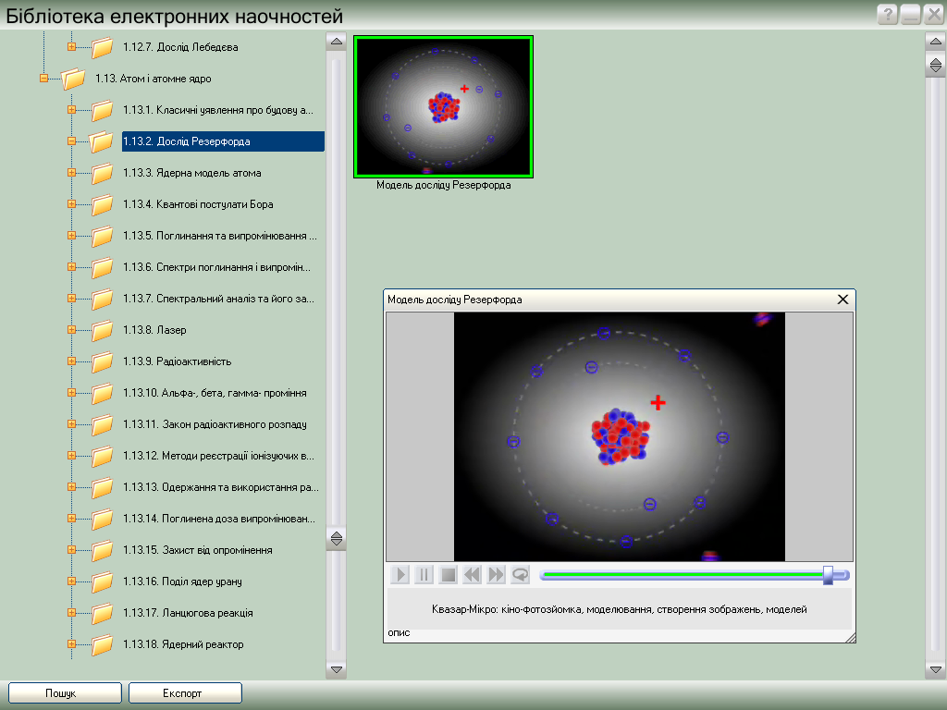The height and width of the screenshot is (710, 947).
Task: Stop the video playback
Action: tap(449, 575)
